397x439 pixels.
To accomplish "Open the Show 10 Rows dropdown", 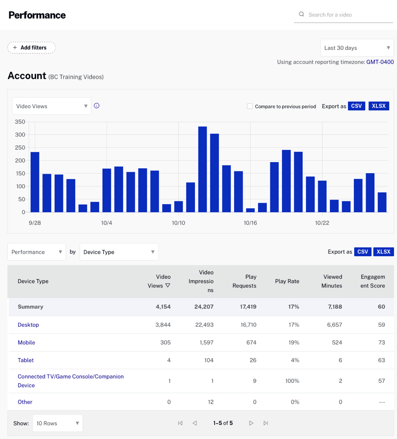I will pyautogui.click(x=57, y=423).
